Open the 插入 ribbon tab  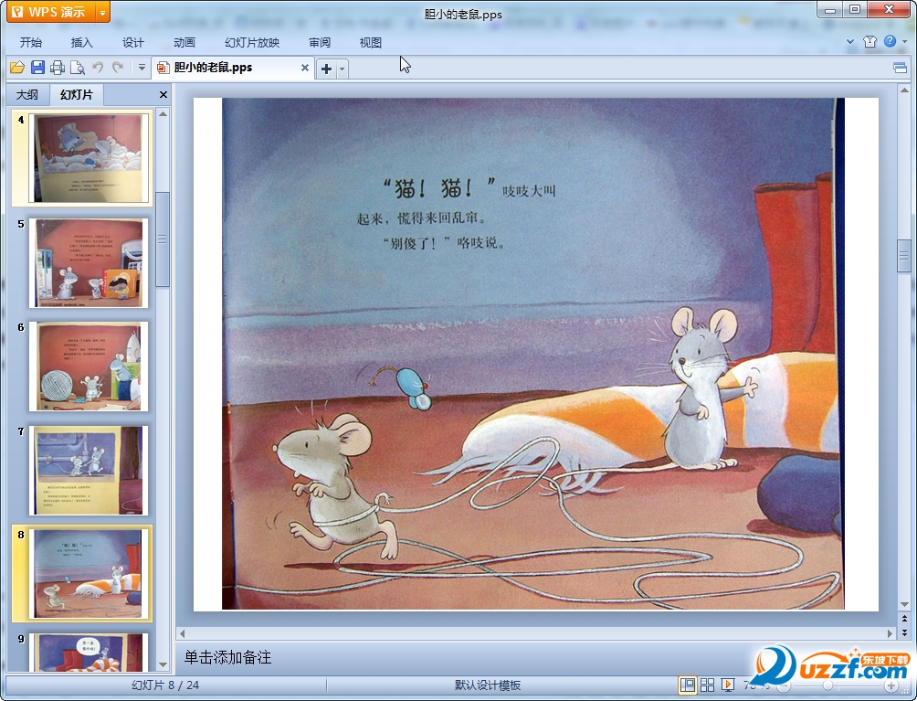click(x=82, y=43)
